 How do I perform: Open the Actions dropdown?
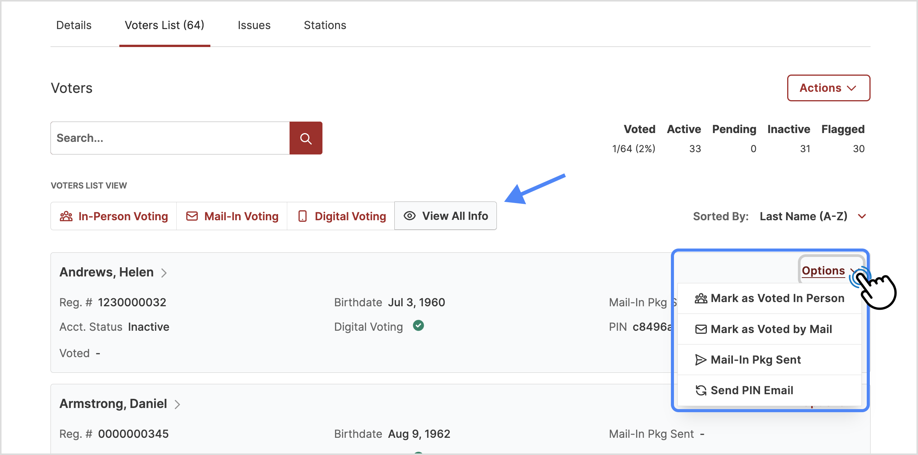(828, 88)
